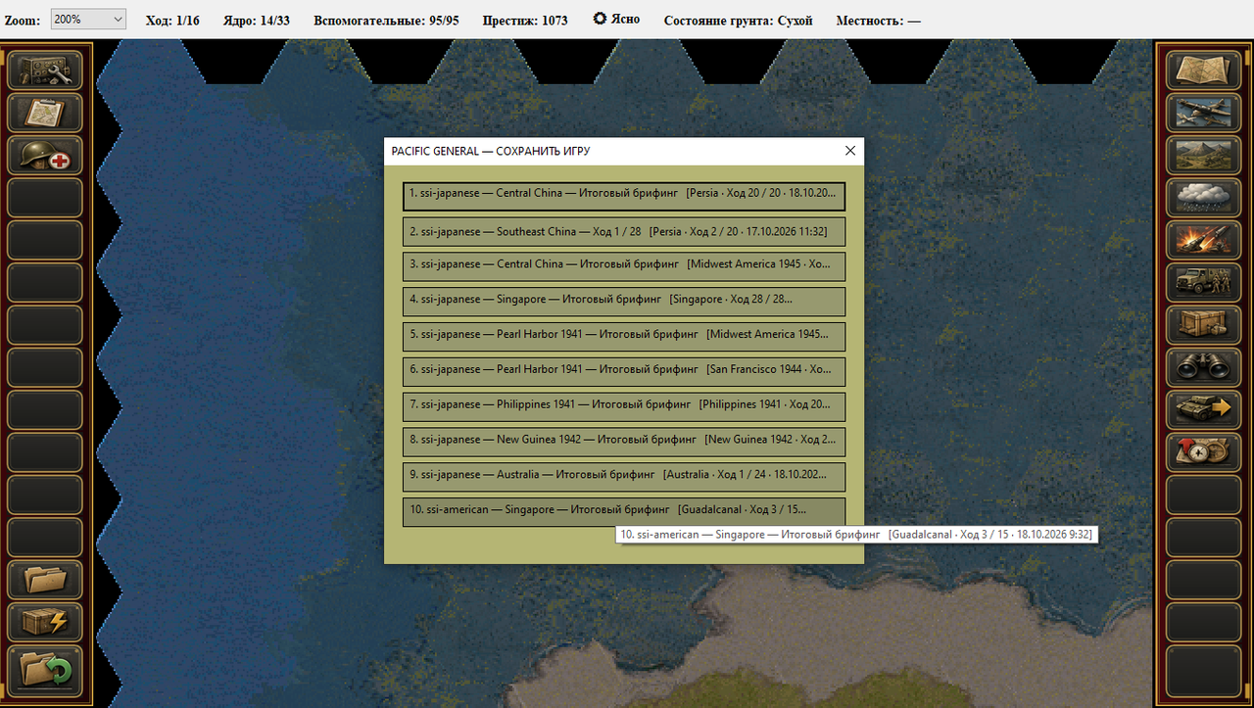1254x708 pixels.
Task: Select save slot 3 Central China Midwest America
Action: pos(624,267)
